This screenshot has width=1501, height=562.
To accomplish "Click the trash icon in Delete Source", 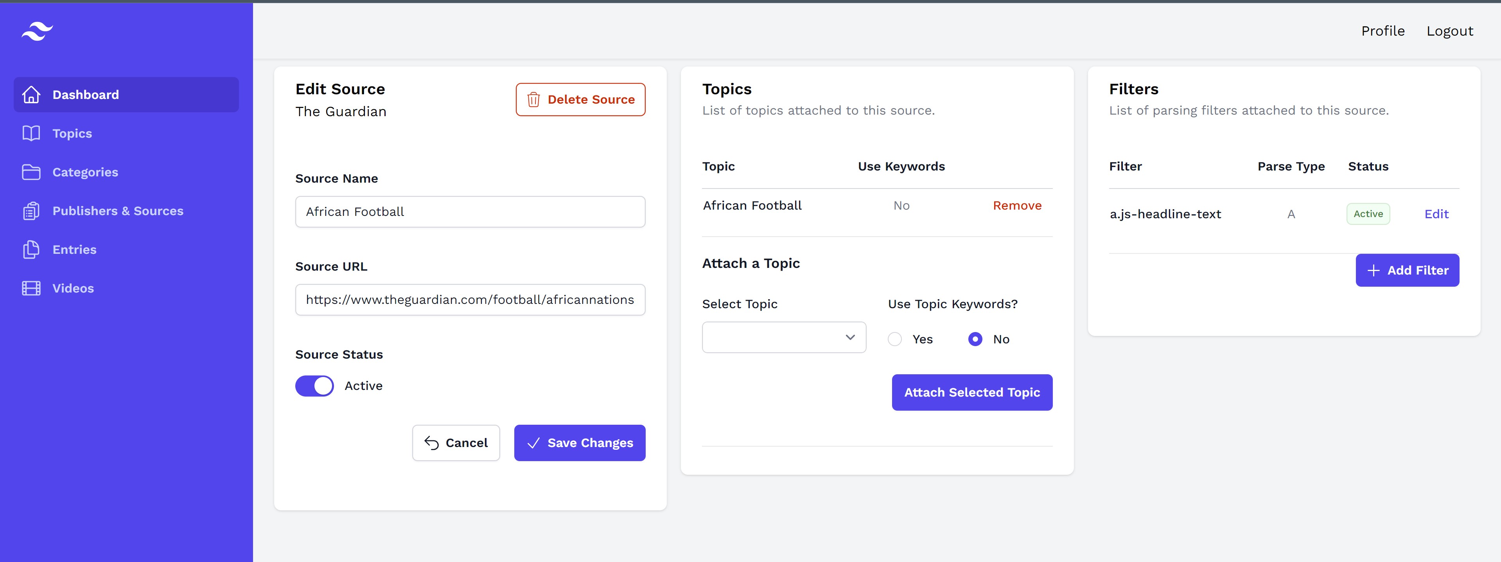I will [533, 100].
